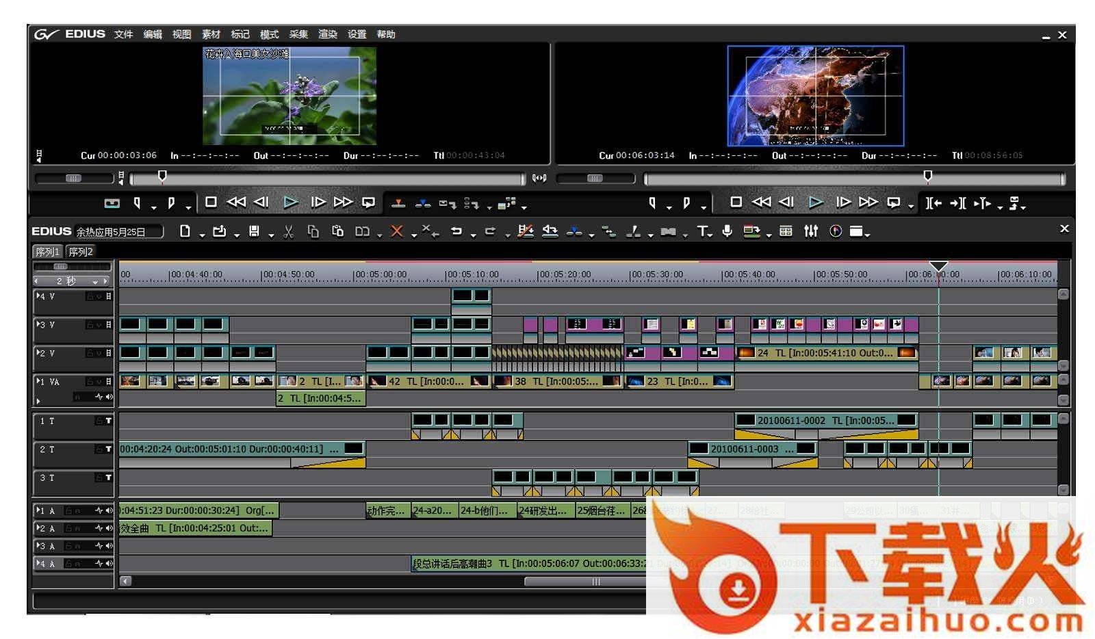The width and height of the screenshot is (1095, 639).
Task: Click the Cut scissors icon
Action: pos(289,231)
